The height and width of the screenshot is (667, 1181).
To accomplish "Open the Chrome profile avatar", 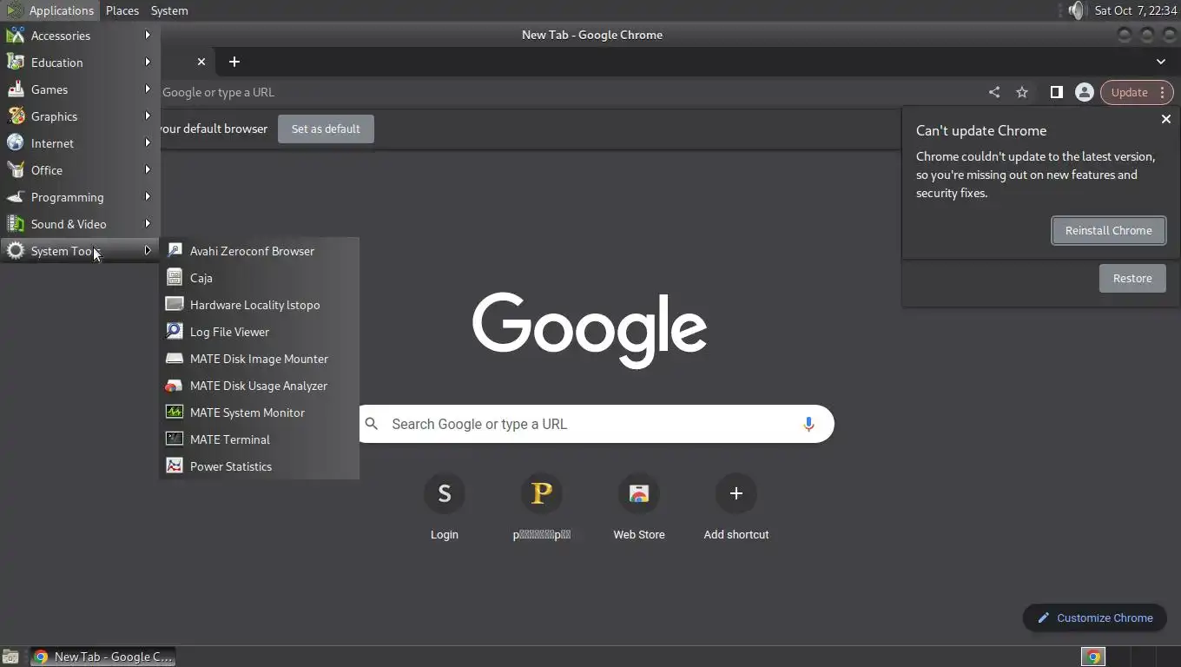I will (x=1084, y=92).
